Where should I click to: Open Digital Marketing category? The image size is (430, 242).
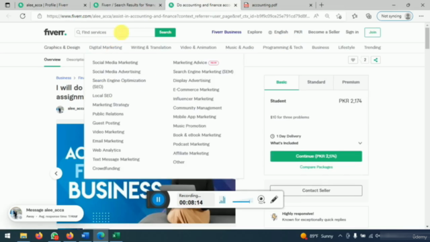tap(105, 48)
